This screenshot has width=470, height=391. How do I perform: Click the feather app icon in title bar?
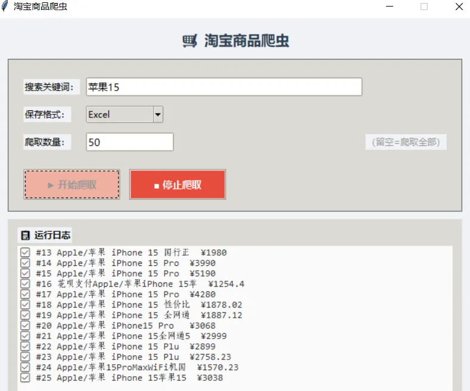pyautogui.click(x=5, y=7)
